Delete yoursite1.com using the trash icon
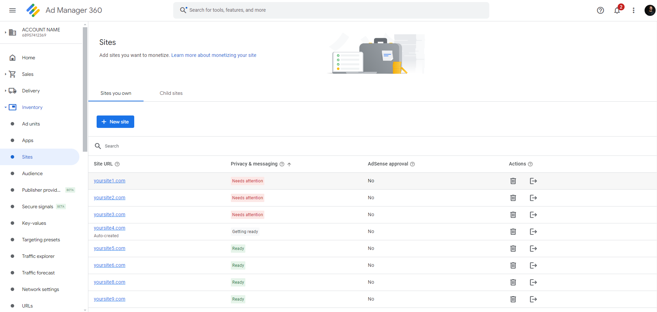 513,181
